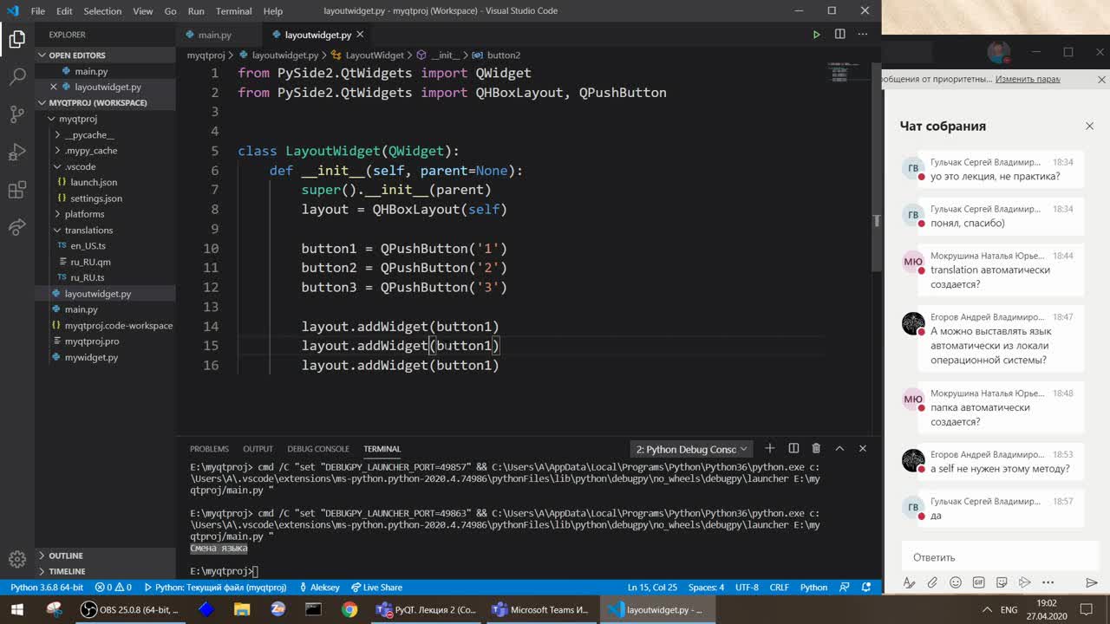Open the Windows Start menu
The width and height of the screenshot is (1110, 624).
17,609
